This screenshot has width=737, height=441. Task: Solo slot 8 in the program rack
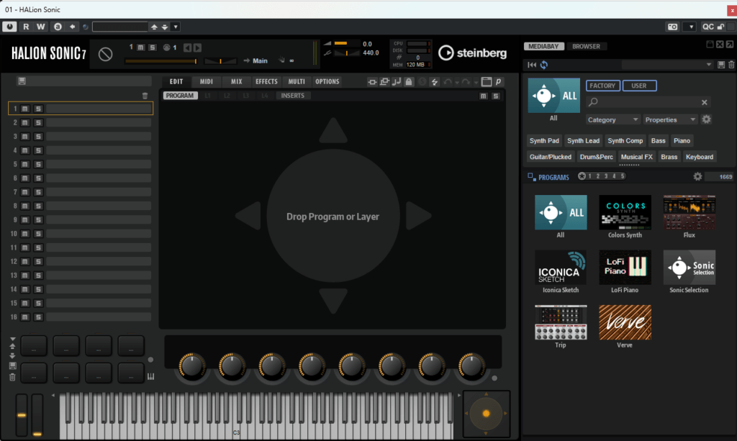pyautogui.click(x=39, y=206)
